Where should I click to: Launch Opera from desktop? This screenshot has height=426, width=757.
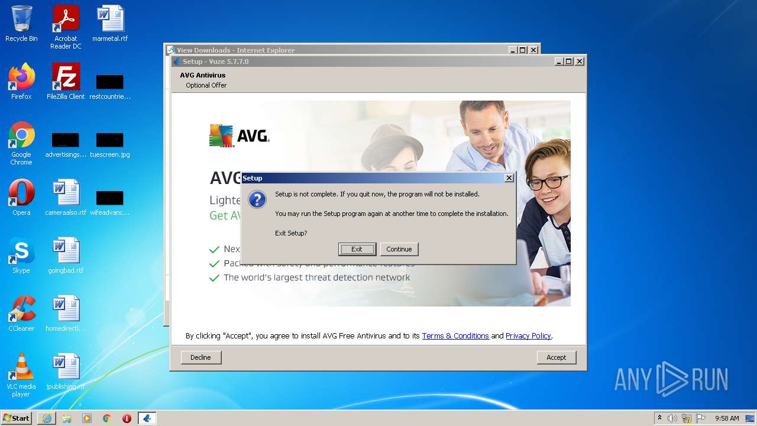pos(21,198)
